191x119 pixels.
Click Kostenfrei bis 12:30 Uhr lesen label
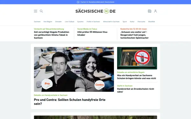tap(134, 29)
